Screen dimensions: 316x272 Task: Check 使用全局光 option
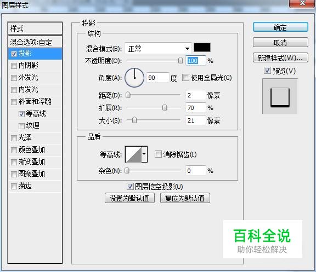[x=185, y=77]
